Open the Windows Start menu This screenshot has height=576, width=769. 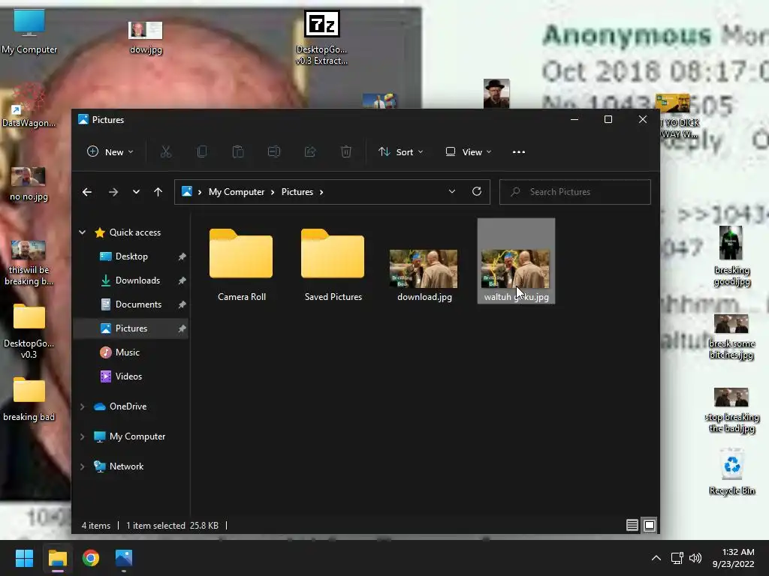click(x=24, y=558)
